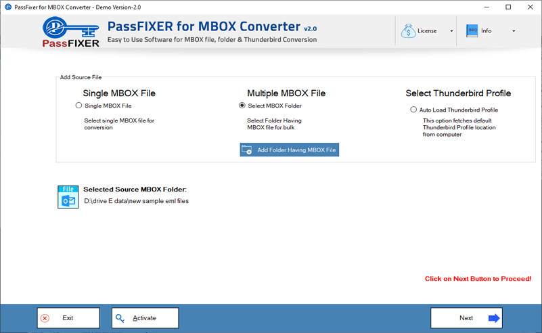
Task: Click the License money bag icon
Action: point(408,30)
